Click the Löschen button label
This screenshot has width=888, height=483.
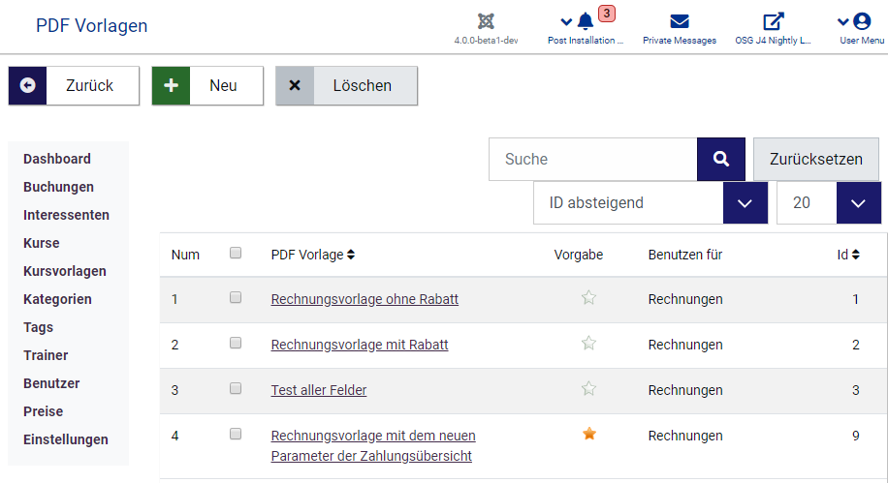pyautogui.click(x=362, y=85)
